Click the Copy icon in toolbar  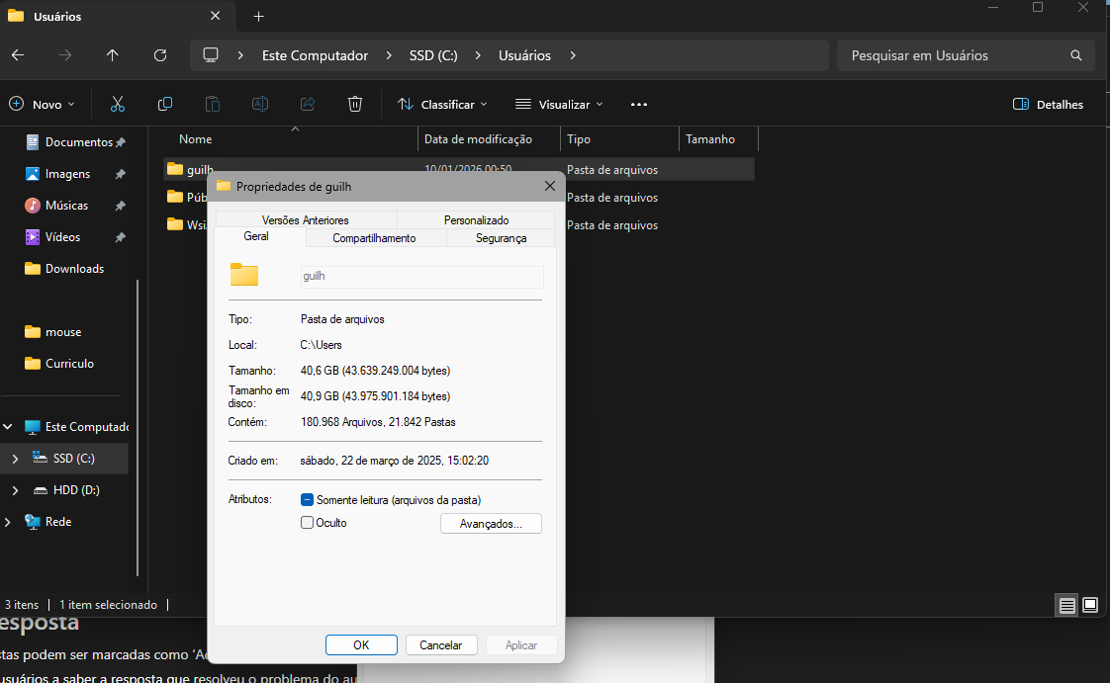point(165,104)
